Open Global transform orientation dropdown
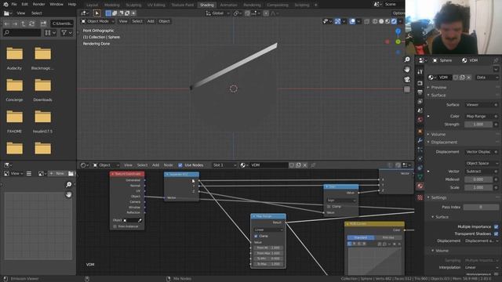Screen dimensions: 502x282 coord(218,13)
